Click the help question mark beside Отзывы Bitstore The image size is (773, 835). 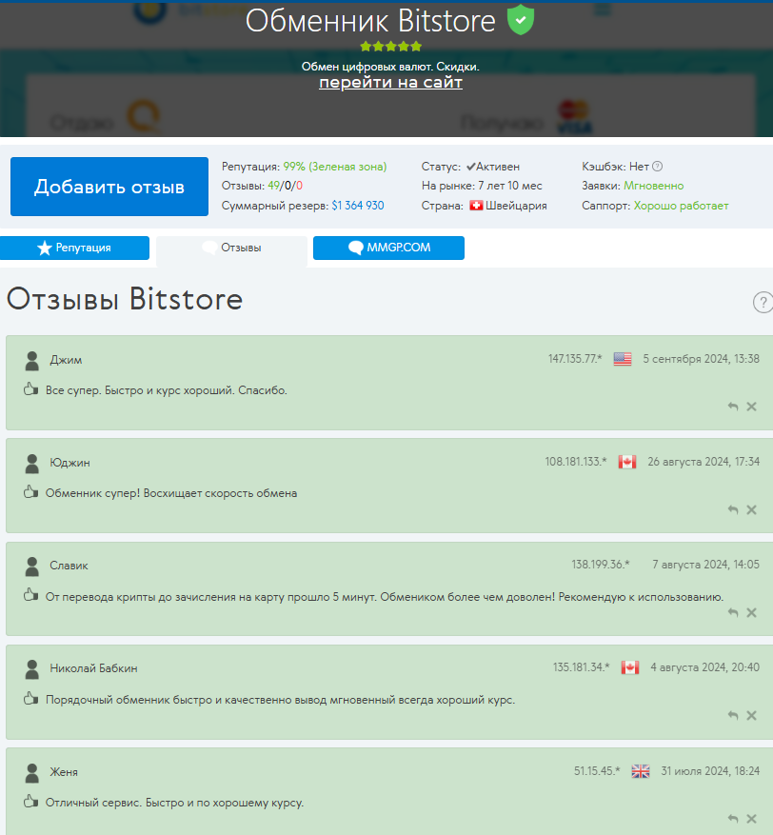coord(763,303)
